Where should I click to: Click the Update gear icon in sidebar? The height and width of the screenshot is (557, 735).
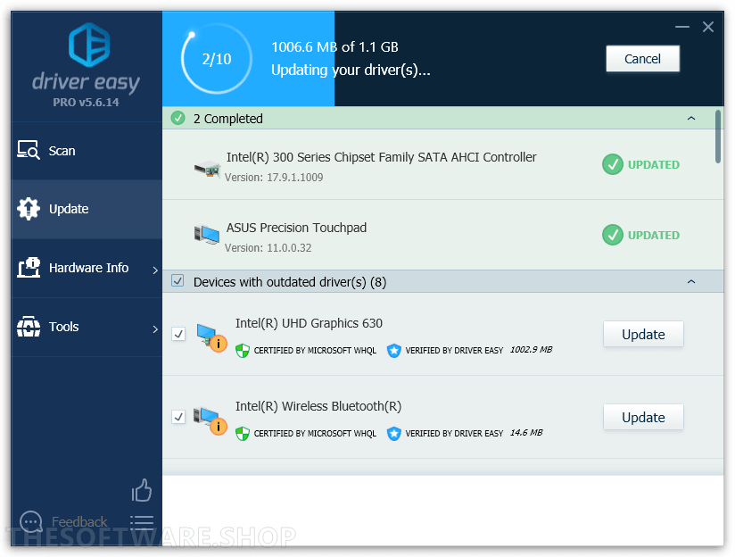coord(29,209)
